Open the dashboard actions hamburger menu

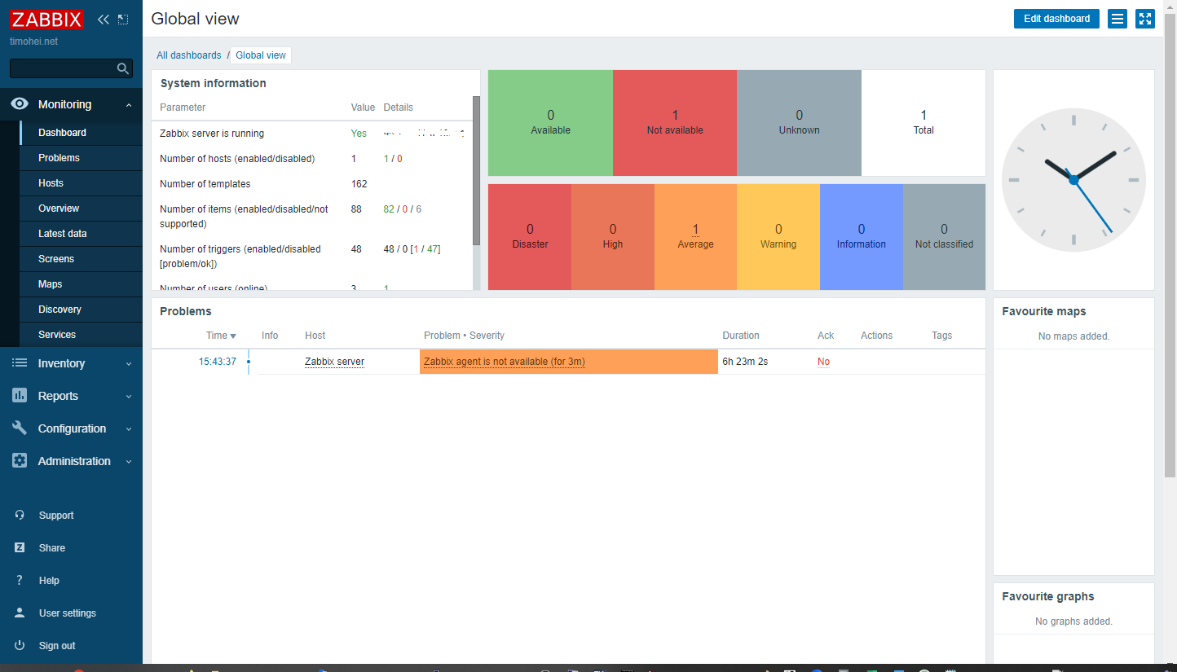pos(1117,19)
